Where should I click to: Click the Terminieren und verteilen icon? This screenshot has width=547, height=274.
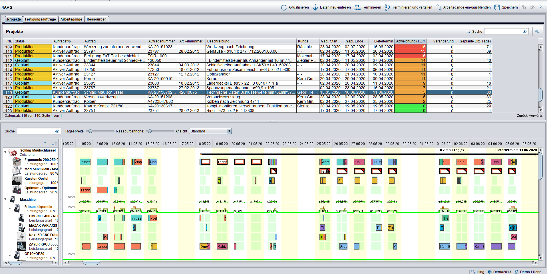[387, 7]
